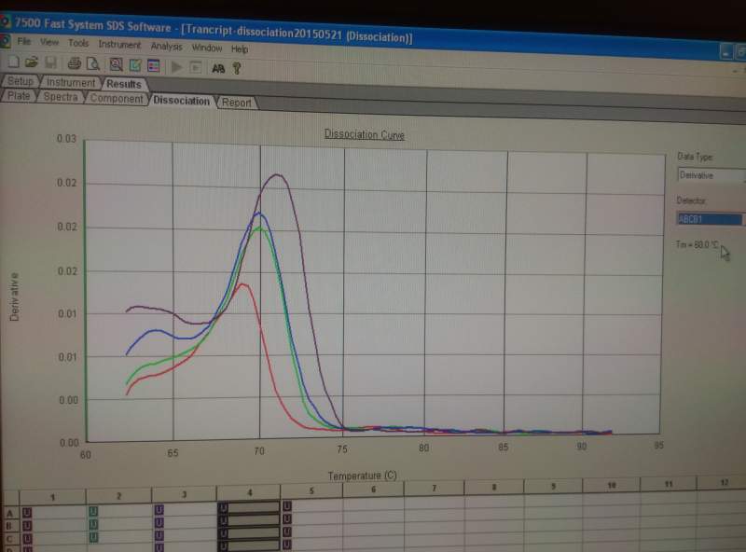Click the red curve peak near 69 °C
The width and height of the screenshot is (746, 552).
[243, 284]
